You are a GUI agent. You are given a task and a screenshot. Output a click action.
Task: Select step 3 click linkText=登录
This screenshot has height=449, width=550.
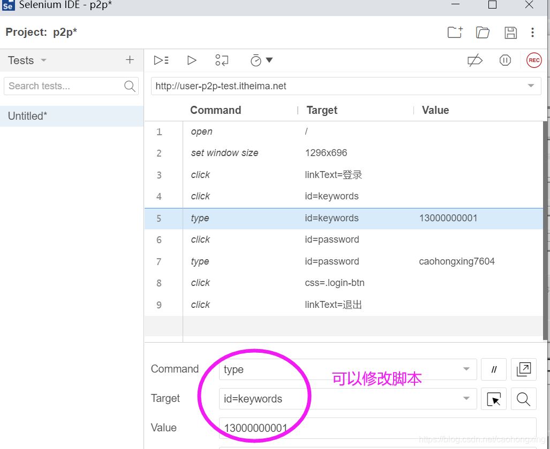point(344,175)
